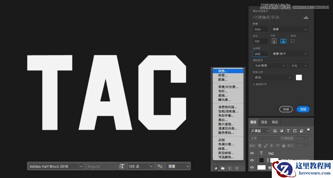Screen dimensions: 333x178
Task: Select landscape orientation icon
Action: pyautogui.click(x=283, y=41)
